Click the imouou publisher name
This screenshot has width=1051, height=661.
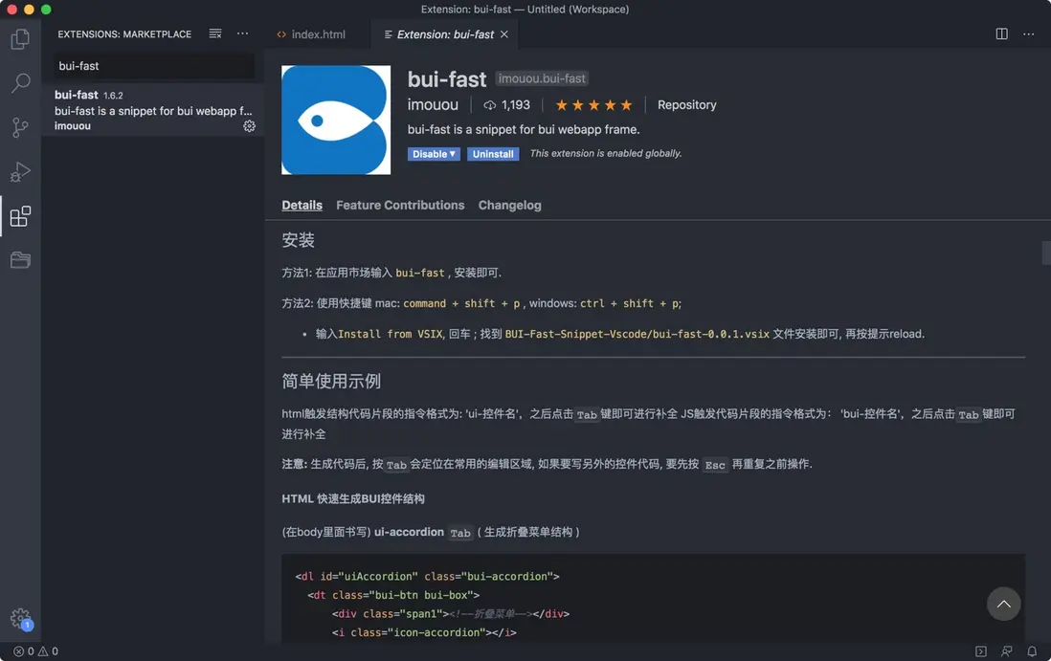point(433,105)
